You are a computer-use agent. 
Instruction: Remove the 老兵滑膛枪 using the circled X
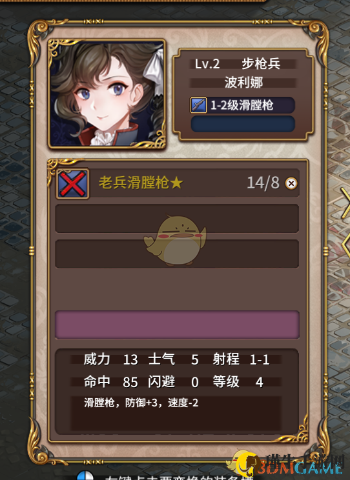pos(291,183)
